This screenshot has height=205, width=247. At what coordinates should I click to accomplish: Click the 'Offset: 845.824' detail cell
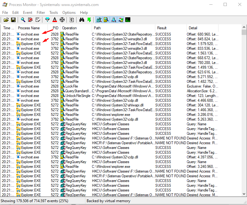202,39
